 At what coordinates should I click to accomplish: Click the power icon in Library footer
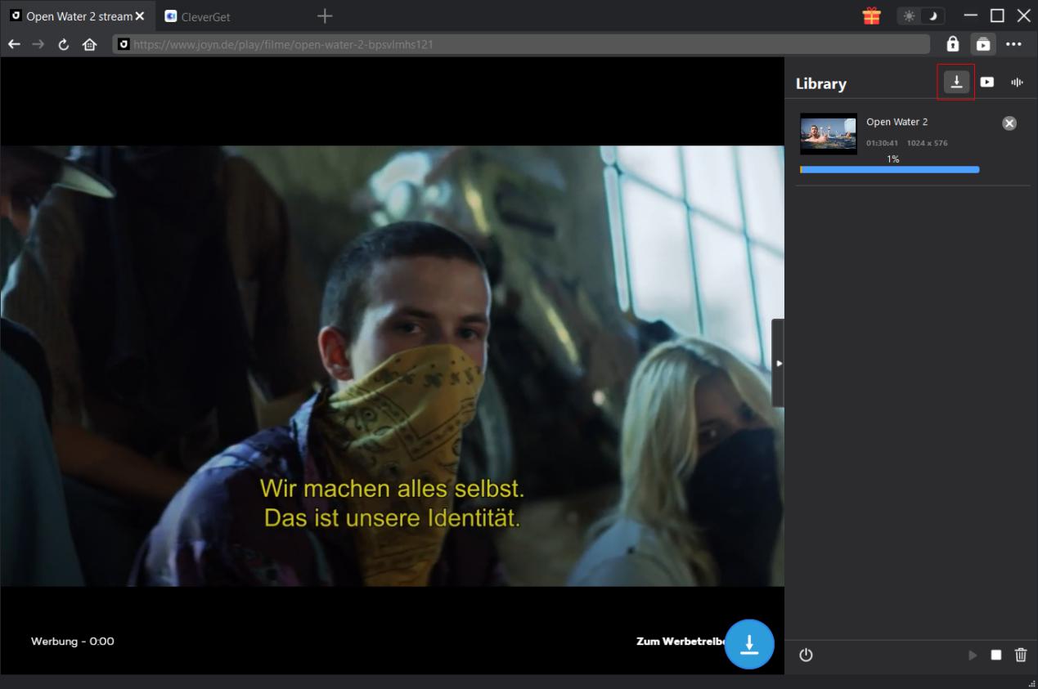tap(806, 655)
